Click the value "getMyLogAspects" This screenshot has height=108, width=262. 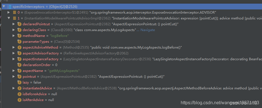coord(64,71)
